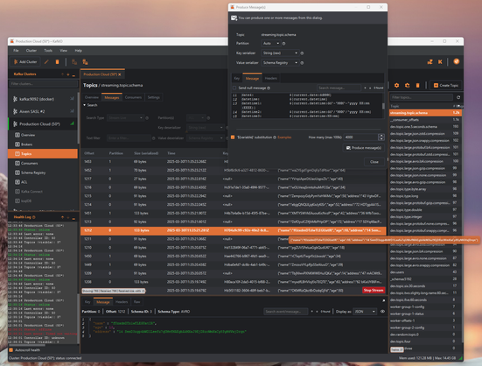Select the Aiven SASL #2 cluster
482x366 pixels.
point(42,111)
